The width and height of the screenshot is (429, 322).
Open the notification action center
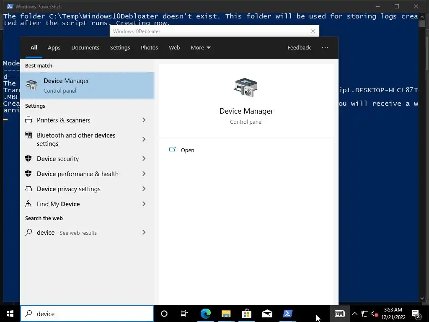coord(416,314)
